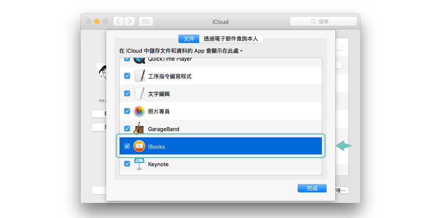This screenshot has height=218, width=441.
Task: Click the 管理 button in iCloud window
Action: tap(341, 190)
